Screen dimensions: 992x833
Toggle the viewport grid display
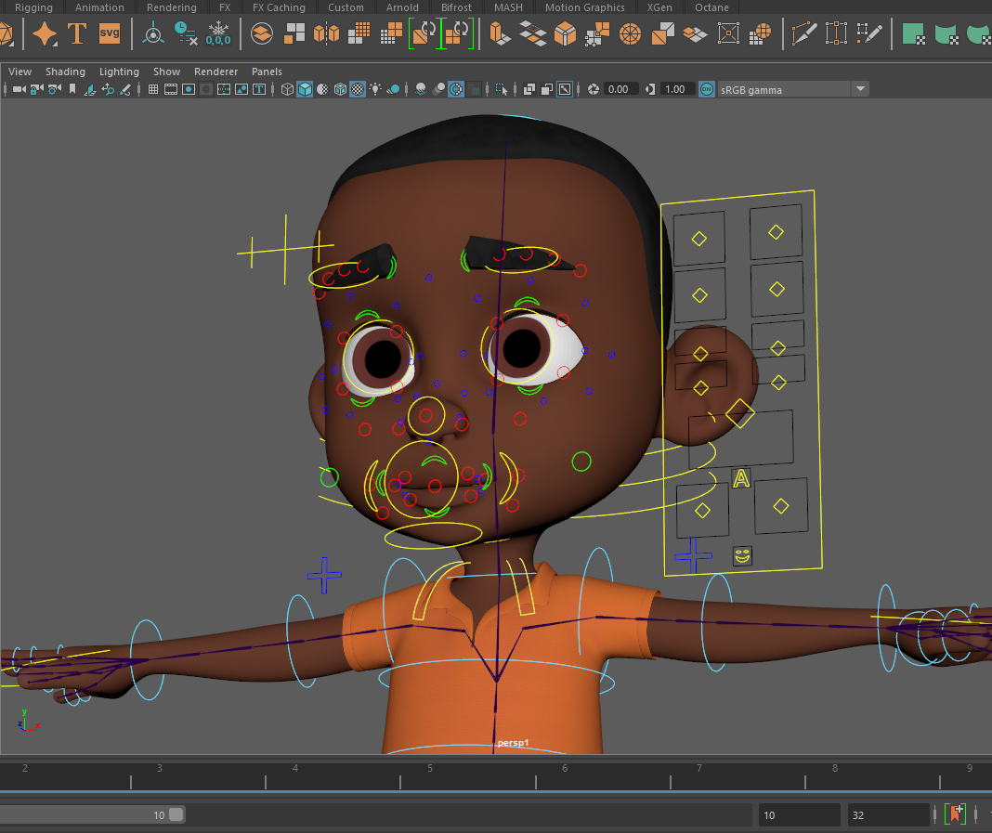152,89
